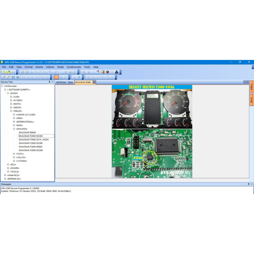Screen dimensions: 254x254
Task: Click the next page arrow icon
Action: pyautogui.click(x=33, y=77)
